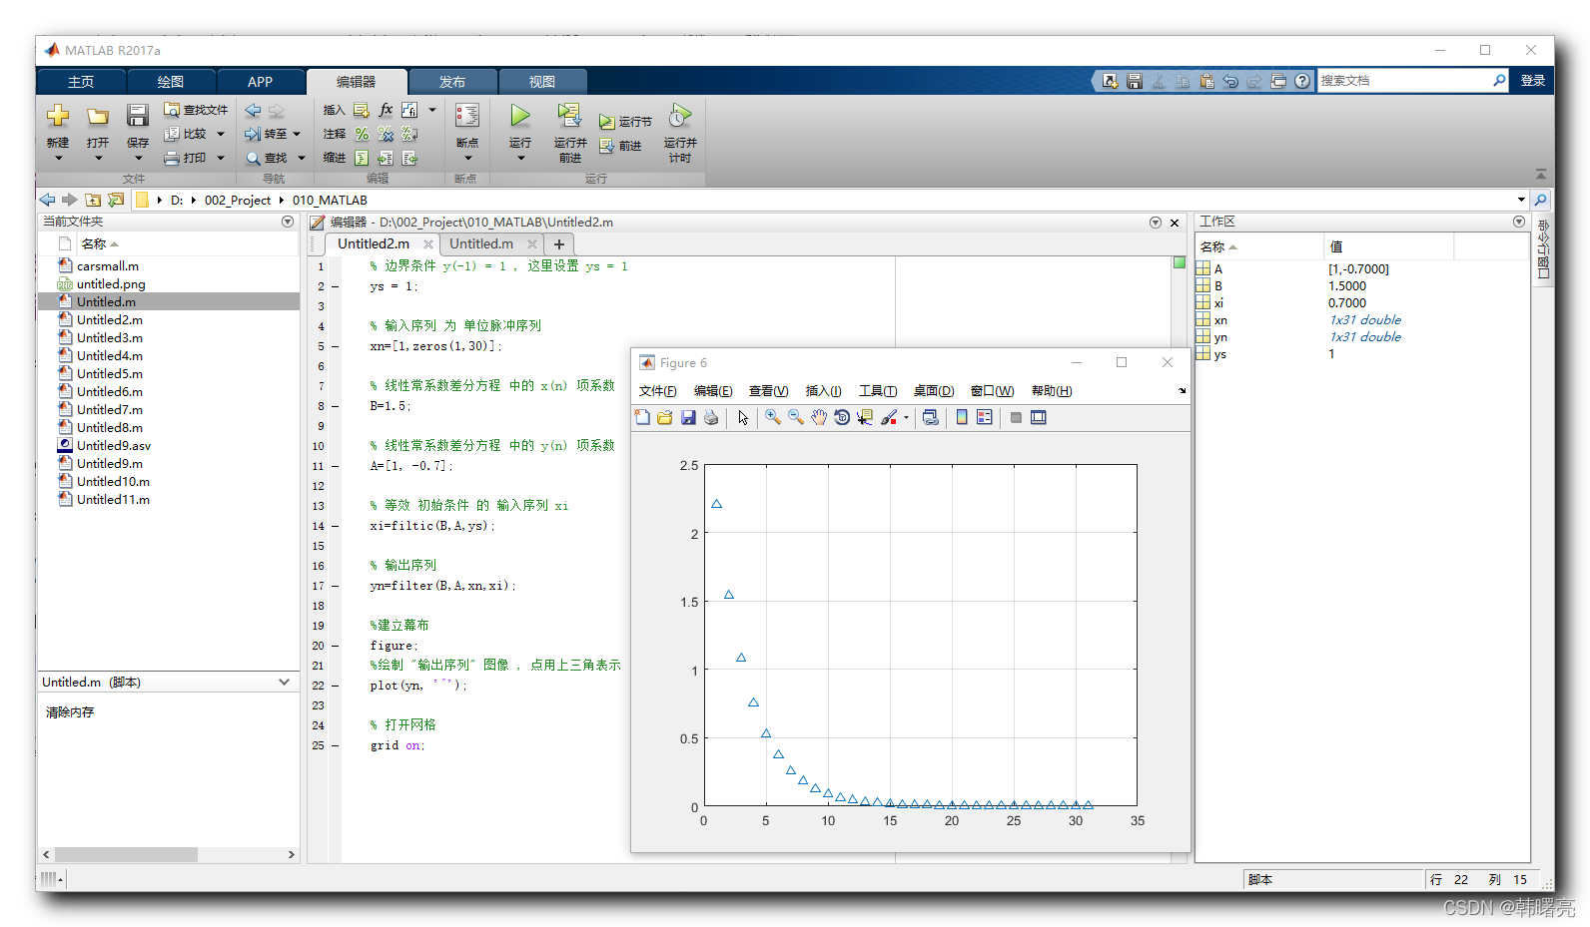The width and height of the screenshot is (1590, 927).
Task: Open dropdown arrow under 保存
Action: coord(138,158)
